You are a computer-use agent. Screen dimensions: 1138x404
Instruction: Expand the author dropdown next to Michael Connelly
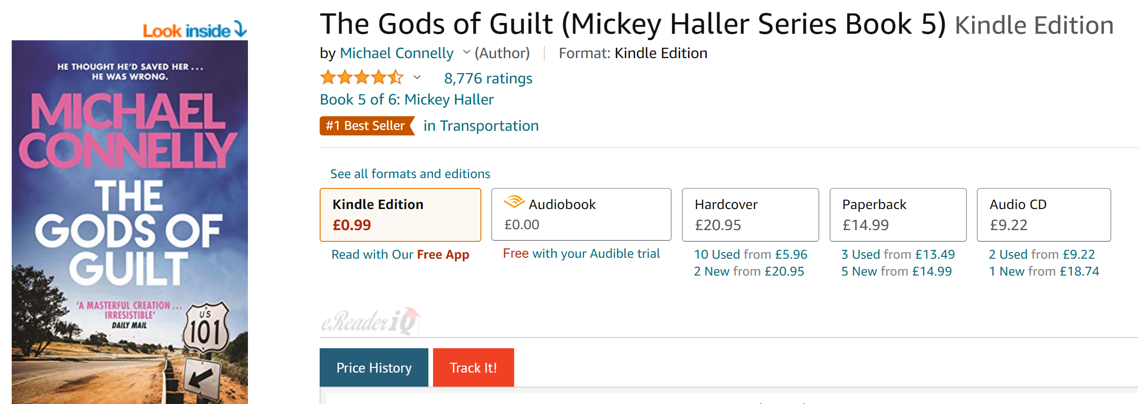(466, 52)
